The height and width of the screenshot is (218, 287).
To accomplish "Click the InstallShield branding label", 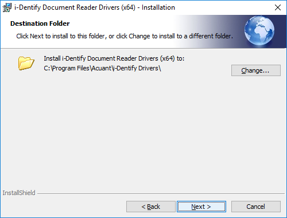I will click(19, 193).
